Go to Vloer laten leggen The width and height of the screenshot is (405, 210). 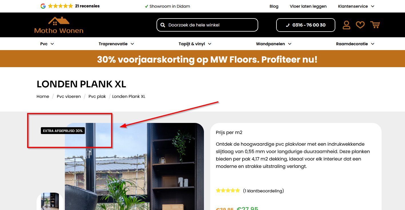(308, 6)
